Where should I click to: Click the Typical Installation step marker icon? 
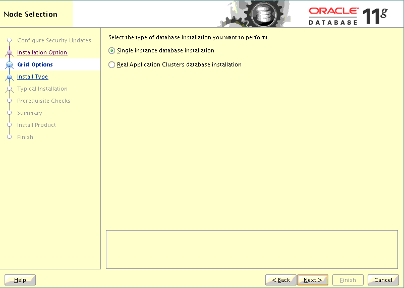(x=10, y=89)
